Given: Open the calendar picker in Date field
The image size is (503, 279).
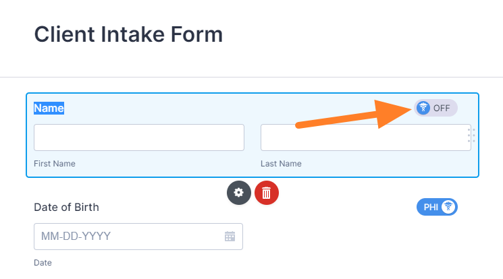Looking at the screenshot, I should tap(230, 237).
